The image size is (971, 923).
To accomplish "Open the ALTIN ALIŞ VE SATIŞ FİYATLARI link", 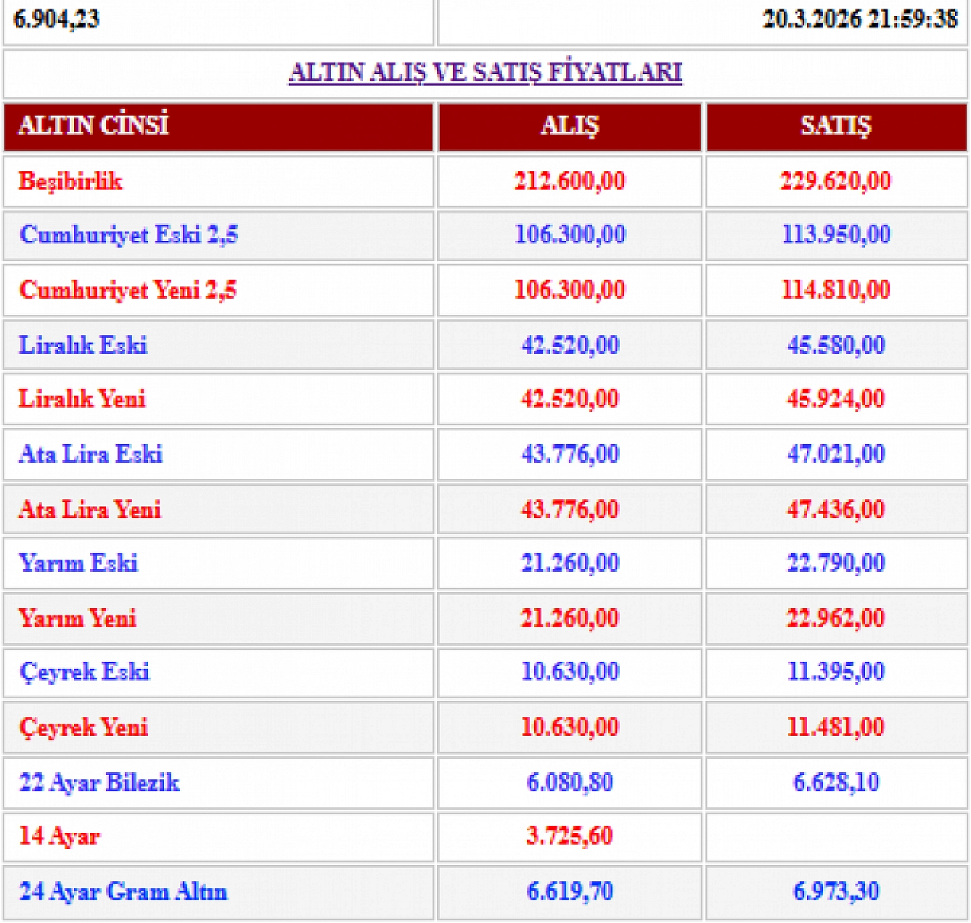I will click(x=485, y=73).
